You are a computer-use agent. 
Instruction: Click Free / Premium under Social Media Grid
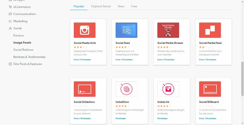pos(82,59)
